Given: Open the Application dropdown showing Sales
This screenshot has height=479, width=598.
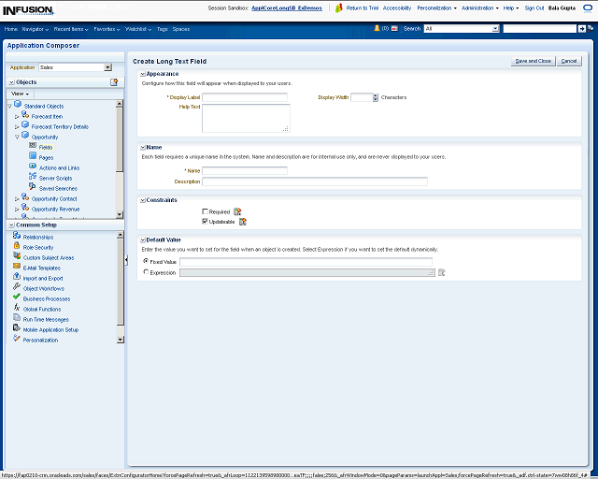Looking at the screenshot, I should click(107, 67).
